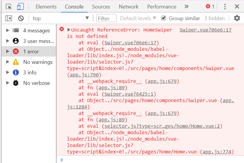Select the 4 messages list icon

(16, 30)
